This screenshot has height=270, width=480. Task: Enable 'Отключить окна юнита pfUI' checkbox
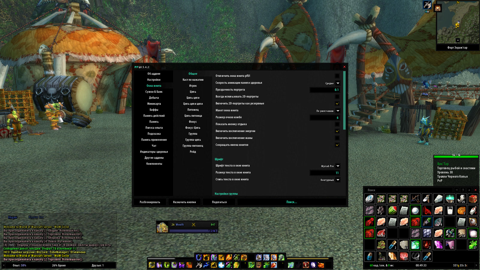point(337,76)
